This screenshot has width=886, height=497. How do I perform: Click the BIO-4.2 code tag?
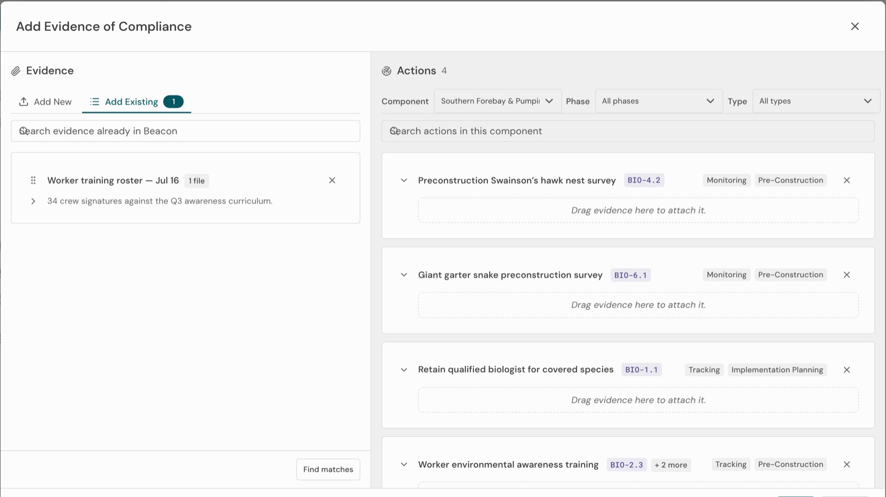[644, 180]
